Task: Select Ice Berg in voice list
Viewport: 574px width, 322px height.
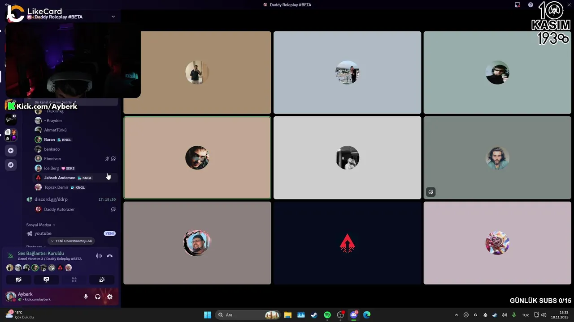Action: (x=75, y=168)
